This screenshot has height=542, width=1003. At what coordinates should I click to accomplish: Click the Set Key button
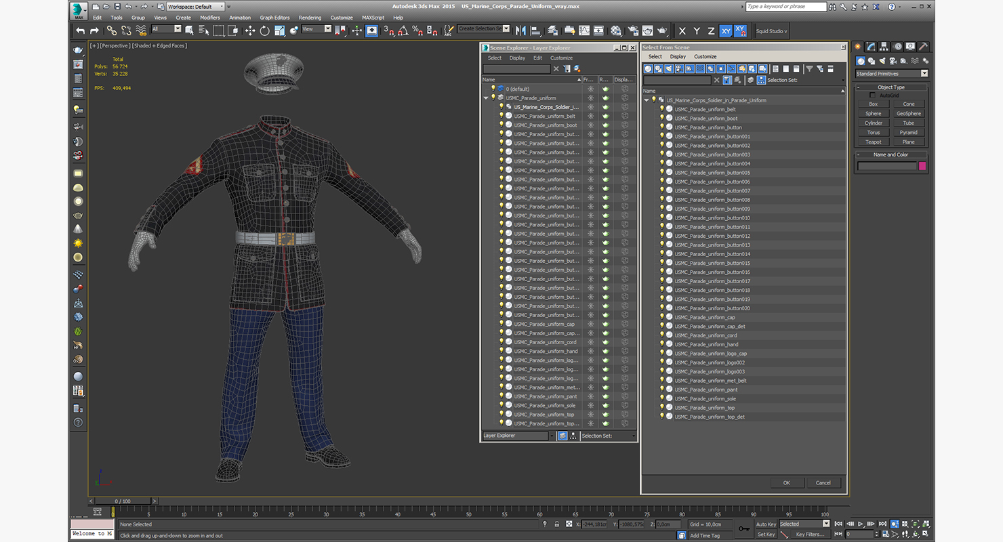[766, 535]
